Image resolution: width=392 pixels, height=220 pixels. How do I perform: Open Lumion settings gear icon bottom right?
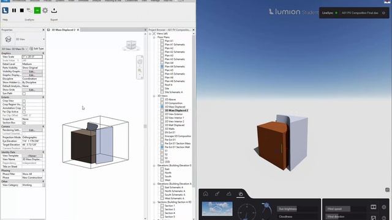point(384,207)
